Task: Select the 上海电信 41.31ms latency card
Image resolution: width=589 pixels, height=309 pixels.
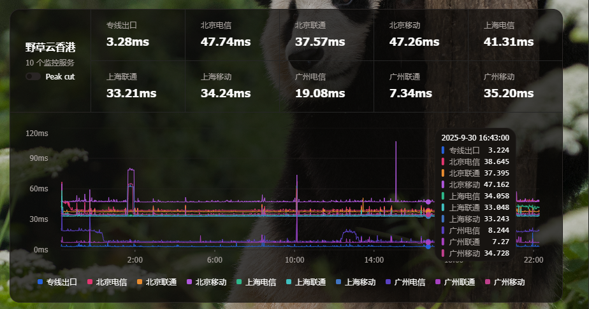Action: tap(515, 35)
